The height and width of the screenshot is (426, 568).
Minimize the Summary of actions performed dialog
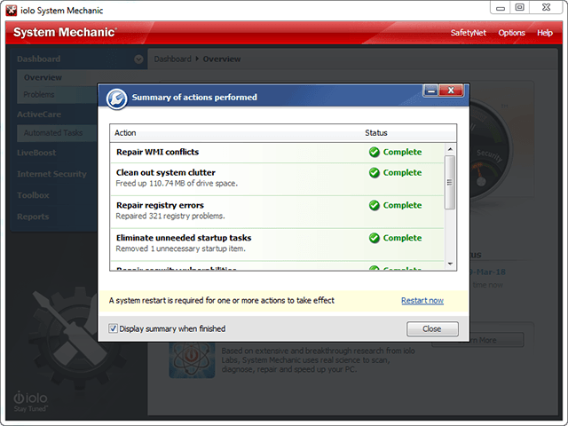(x=430, y=91)
